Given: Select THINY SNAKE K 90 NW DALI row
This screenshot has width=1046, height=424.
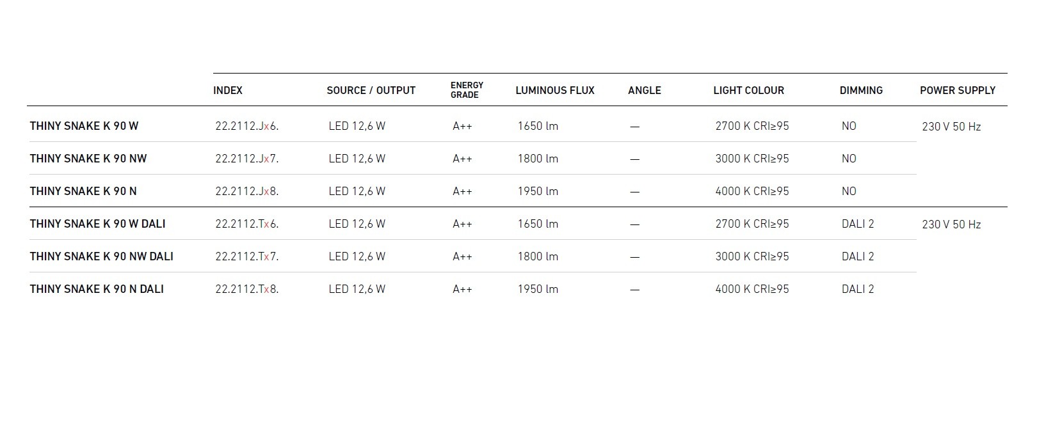Looking at the screenshot, I should pyautogui.click(x=101, y=256).
